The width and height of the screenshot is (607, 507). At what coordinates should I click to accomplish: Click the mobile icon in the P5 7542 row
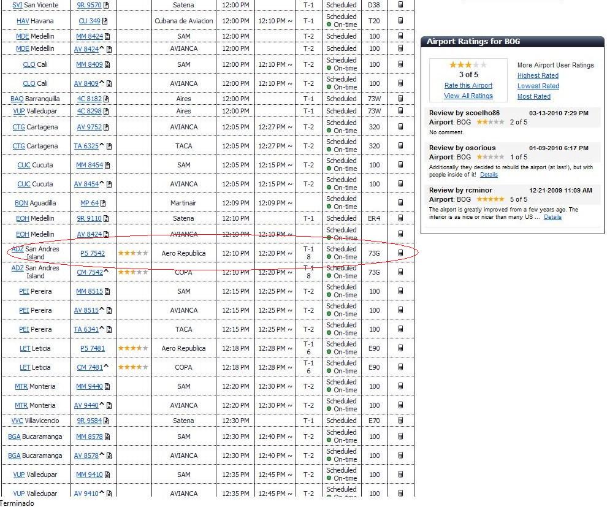[x=400, y=253]
